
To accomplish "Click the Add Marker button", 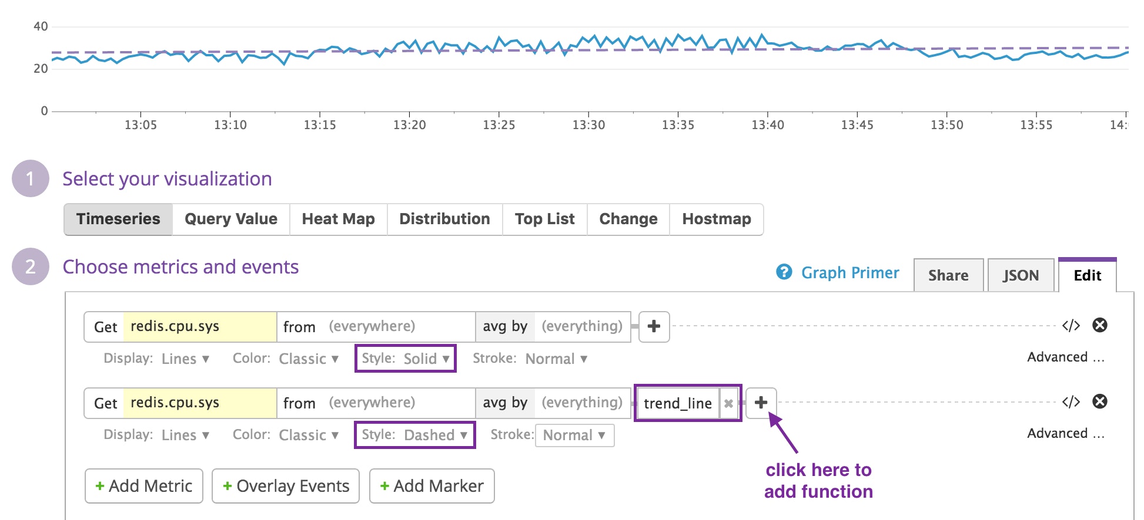I will [x=432, y=486].
